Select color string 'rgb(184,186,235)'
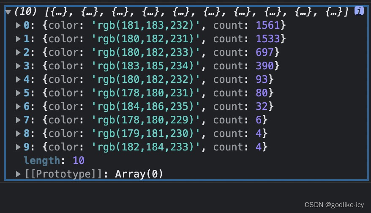This screenshot has width=371, height=213. coord(145,106)
